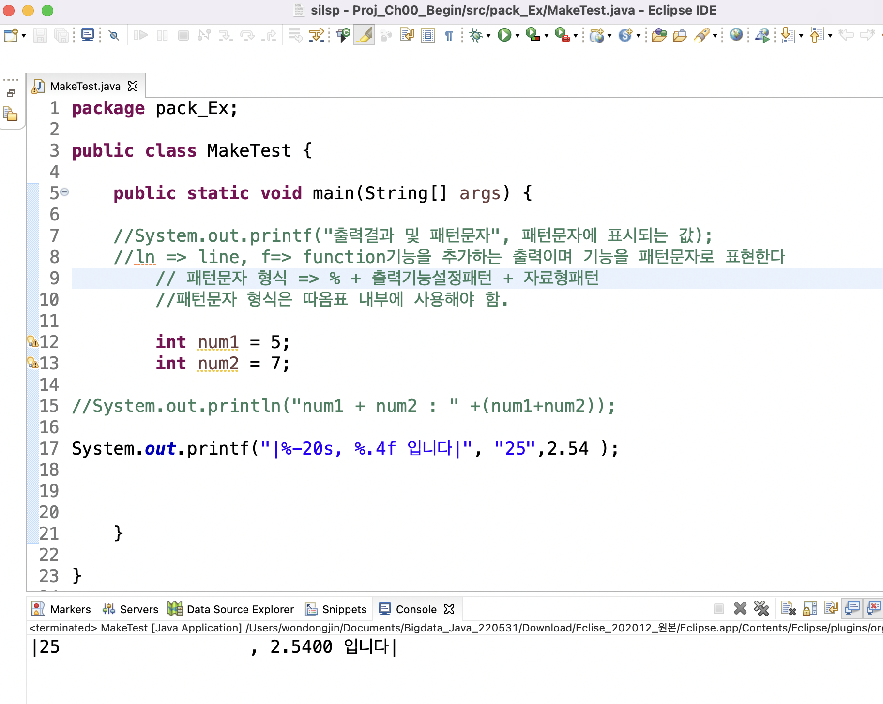Open the External Tools dropdown arrow
The height and width of the screenshot is (704, 883).
click(576, 36)
